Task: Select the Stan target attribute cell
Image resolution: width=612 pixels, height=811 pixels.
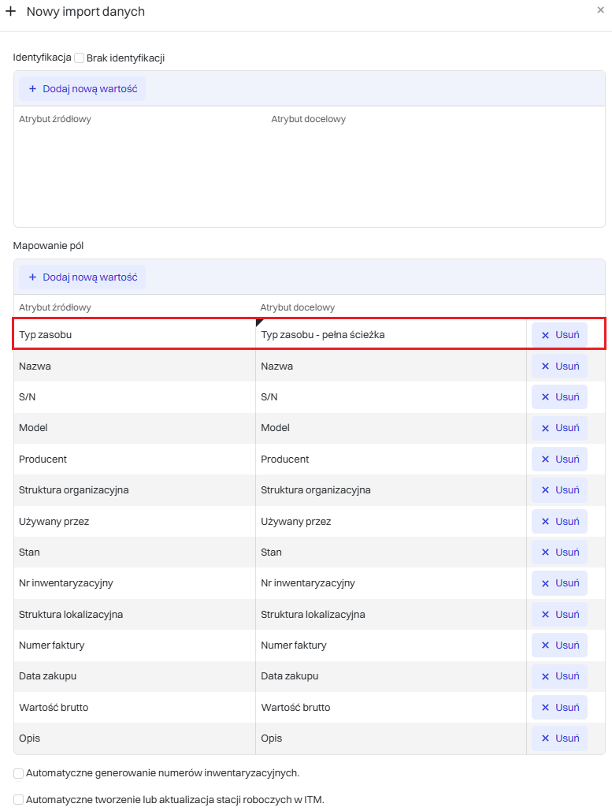Action: coord(390,552)
